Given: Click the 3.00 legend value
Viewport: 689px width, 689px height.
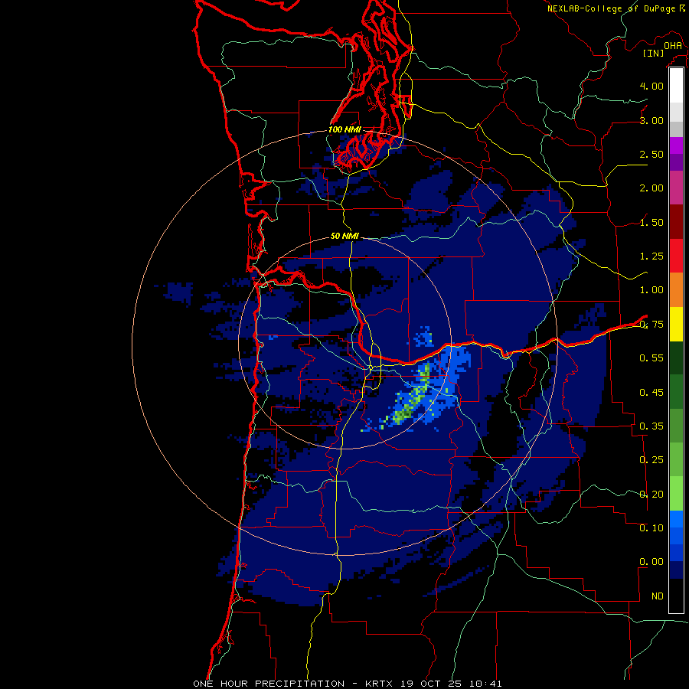Looking at the screenshot, I should [x=651, y=120].
